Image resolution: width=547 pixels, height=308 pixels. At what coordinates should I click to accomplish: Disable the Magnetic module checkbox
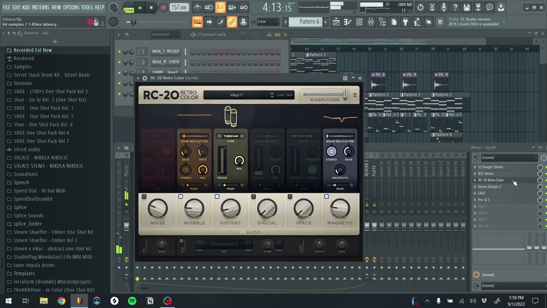click(x=326, y=197)
